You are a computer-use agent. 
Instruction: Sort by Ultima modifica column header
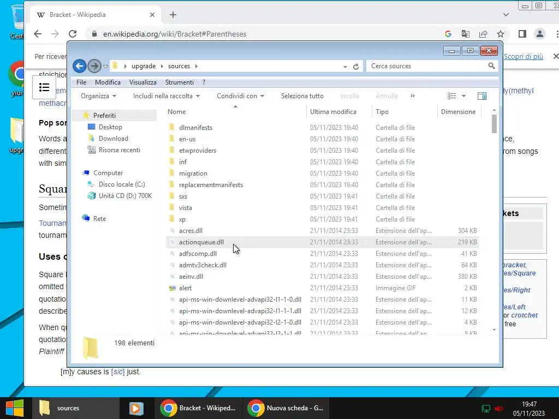(x=333, y=111)
